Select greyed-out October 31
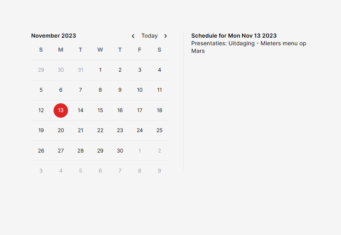 (x=80, y=70)
